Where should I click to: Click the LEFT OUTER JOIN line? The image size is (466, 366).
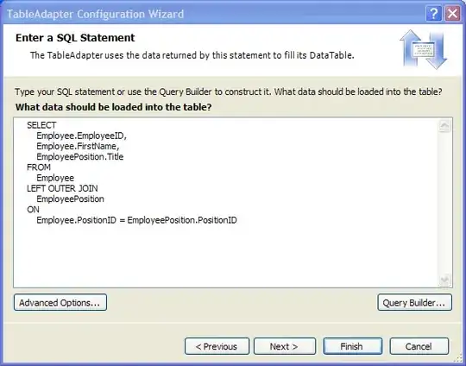point(62,188)
